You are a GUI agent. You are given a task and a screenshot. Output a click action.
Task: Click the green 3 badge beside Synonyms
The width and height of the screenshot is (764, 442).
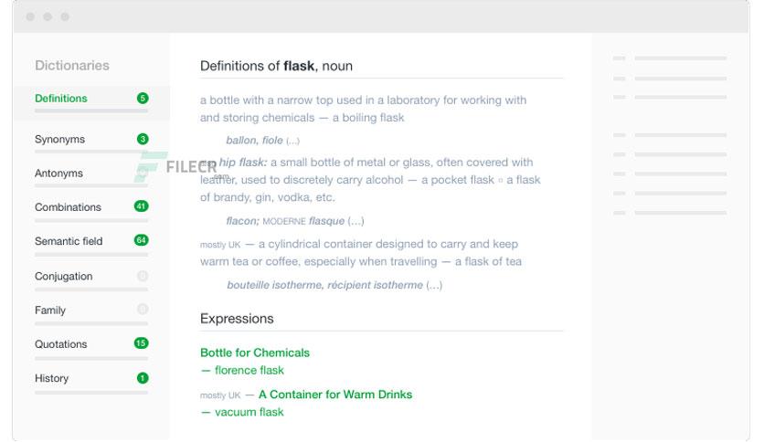(143, 139)
